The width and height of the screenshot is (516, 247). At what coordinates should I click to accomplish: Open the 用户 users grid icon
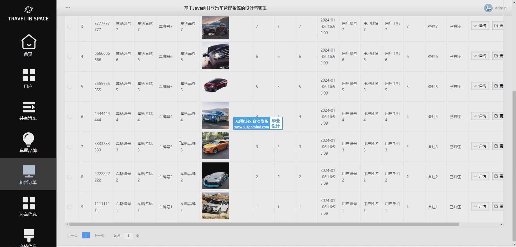[29, 75]
